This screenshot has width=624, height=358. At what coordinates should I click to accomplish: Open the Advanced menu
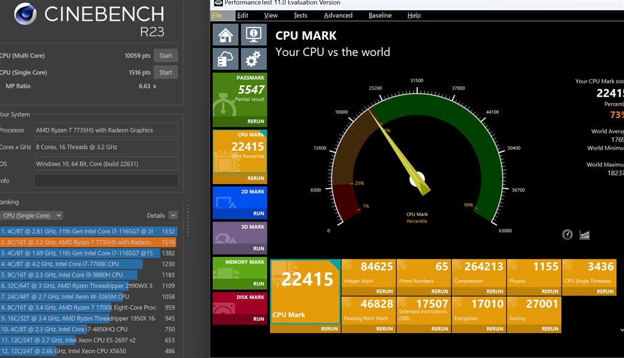pos(338,15)
